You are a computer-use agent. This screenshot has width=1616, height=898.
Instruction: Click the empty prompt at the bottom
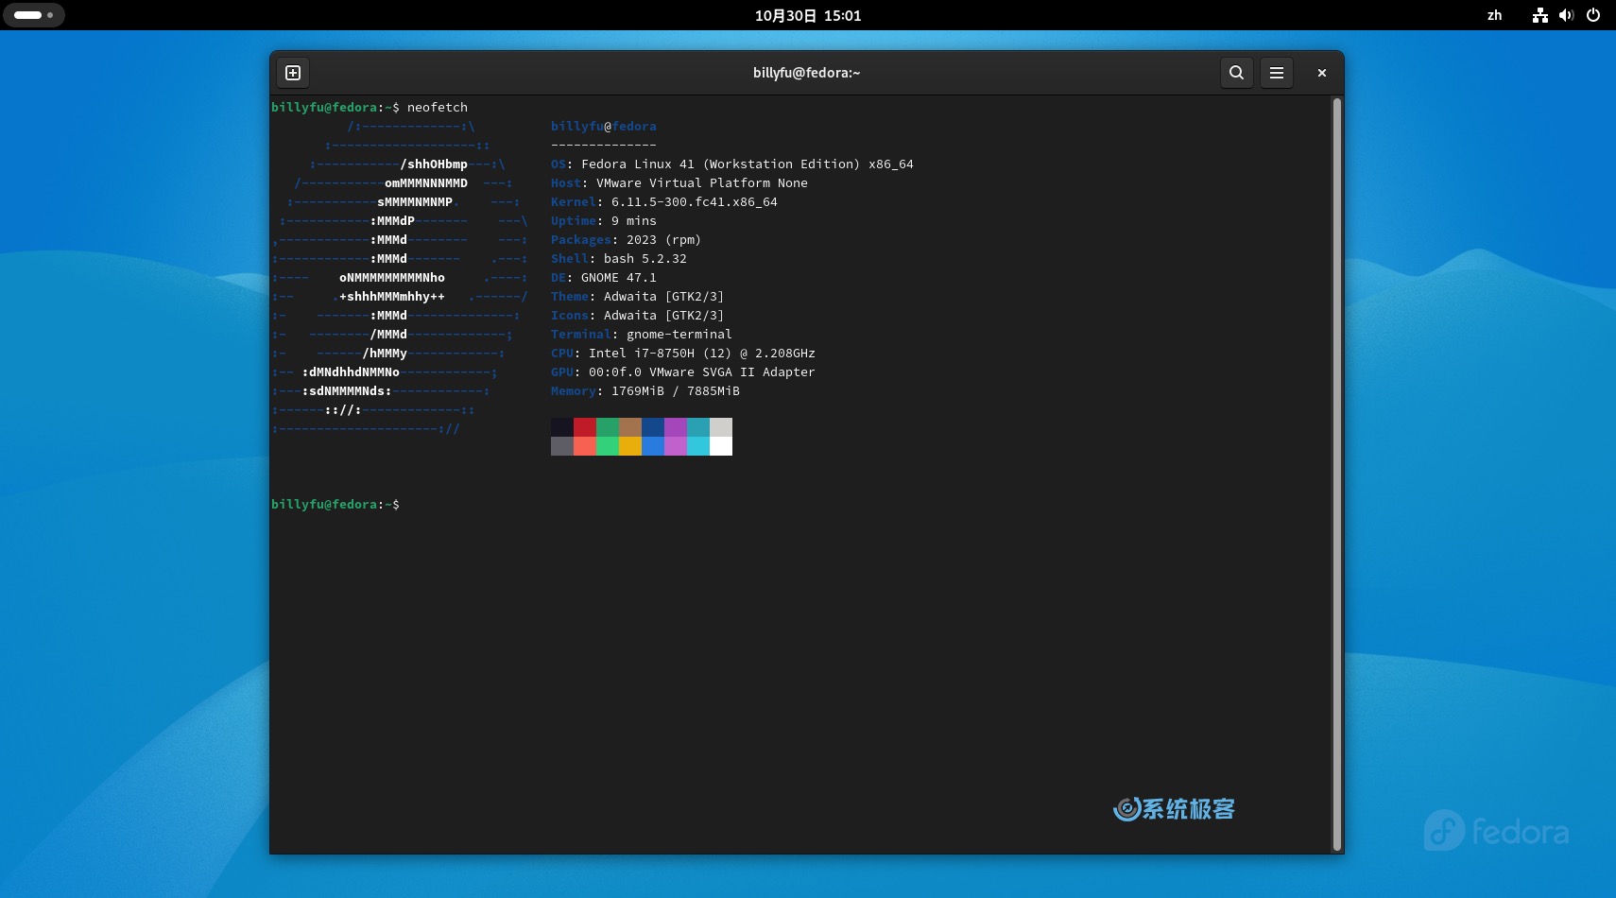[335, 505]
